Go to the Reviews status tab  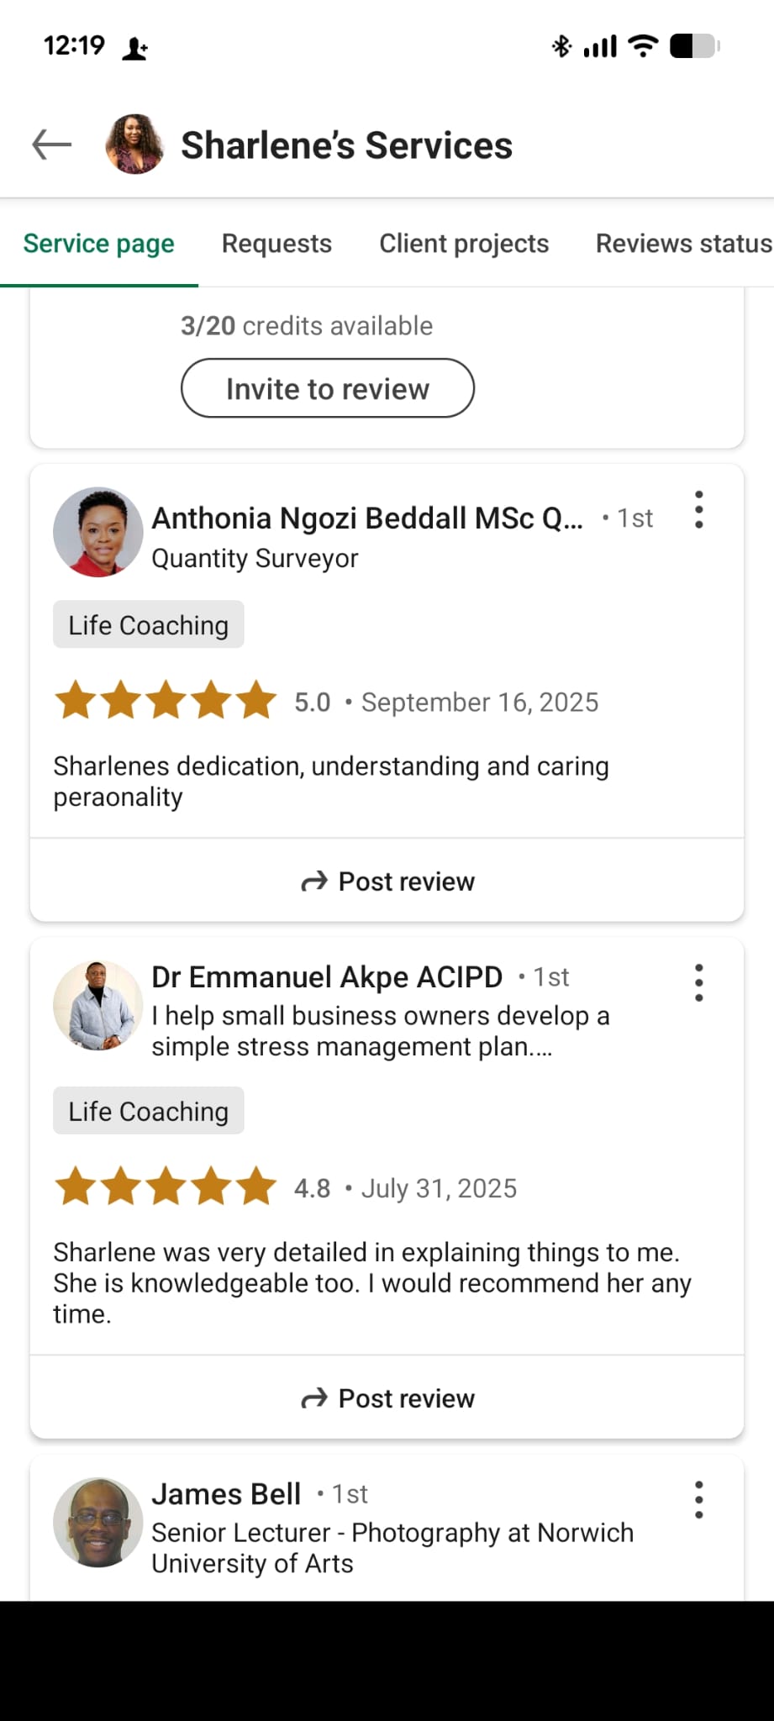click(x=683, y=244)
